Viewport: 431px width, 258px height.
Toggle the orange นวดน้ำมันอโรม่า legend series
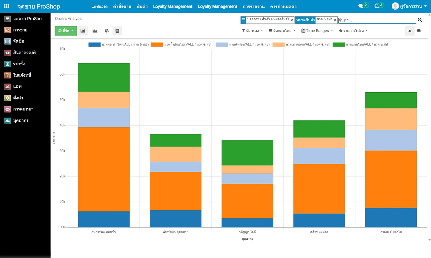(157, 44)
